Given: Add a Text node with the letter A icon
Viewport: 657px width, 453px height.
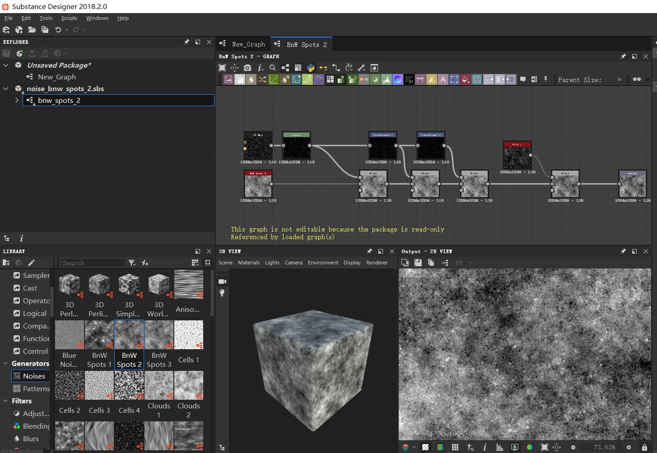Looking at the screenshot, I should tap(443, 79).
